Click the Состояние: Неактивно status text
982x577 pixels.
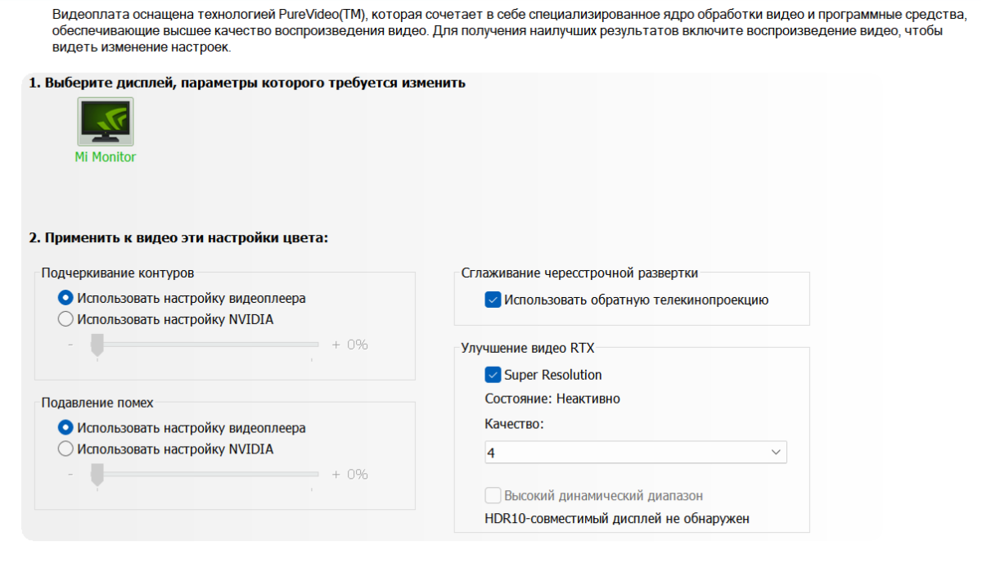pos(552,399)
